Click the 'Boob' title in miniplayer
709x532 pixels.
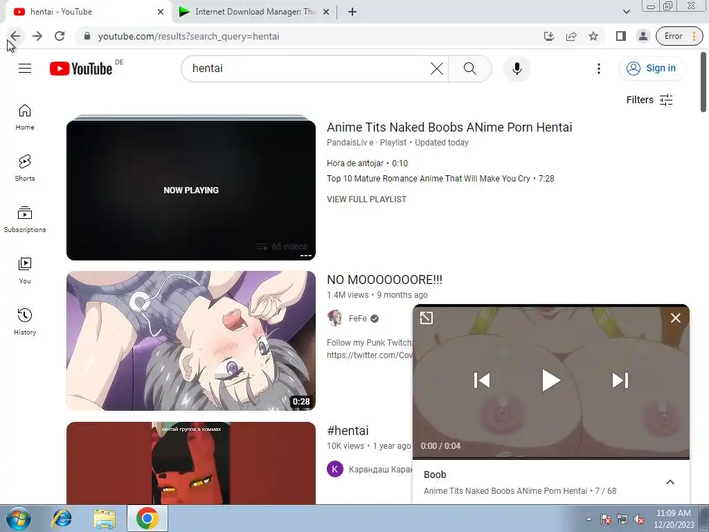click(435, 475)
